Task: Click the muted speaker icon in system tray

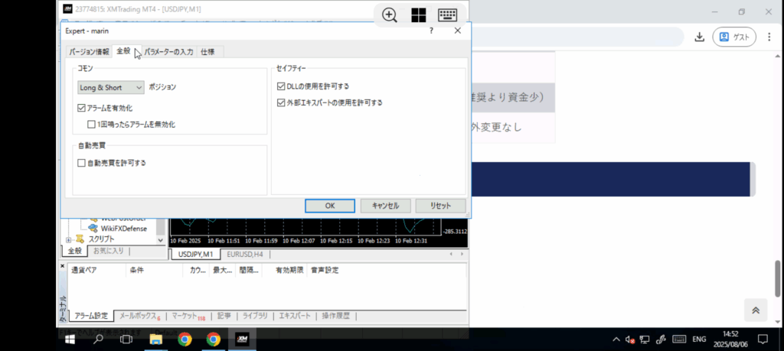Action: click(629, 339)
